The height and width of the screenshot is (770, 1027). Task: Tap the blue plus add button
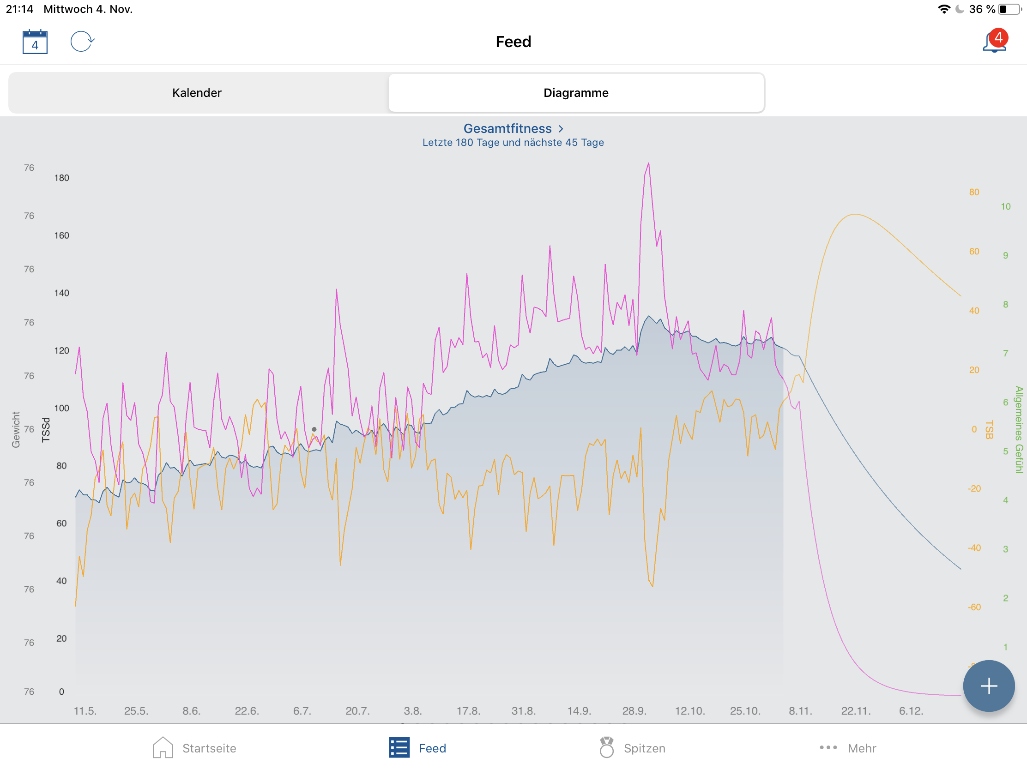point(989,686)
